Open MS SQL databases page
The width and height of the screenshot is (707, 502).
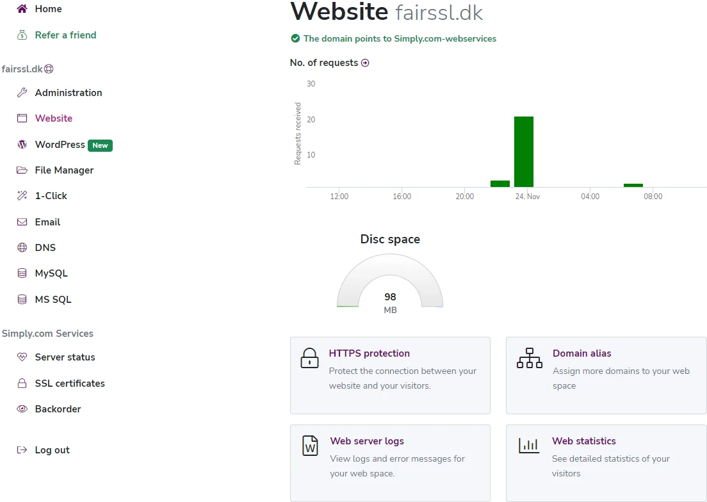(x=53, y=299)
